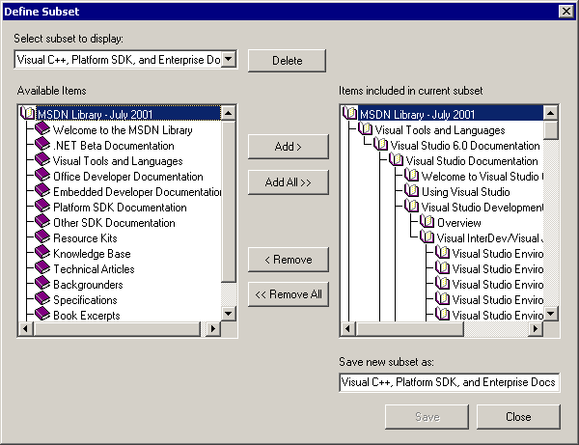Open the subset selection dropdown
Screen dimensions: 579x445
[229, 60]
